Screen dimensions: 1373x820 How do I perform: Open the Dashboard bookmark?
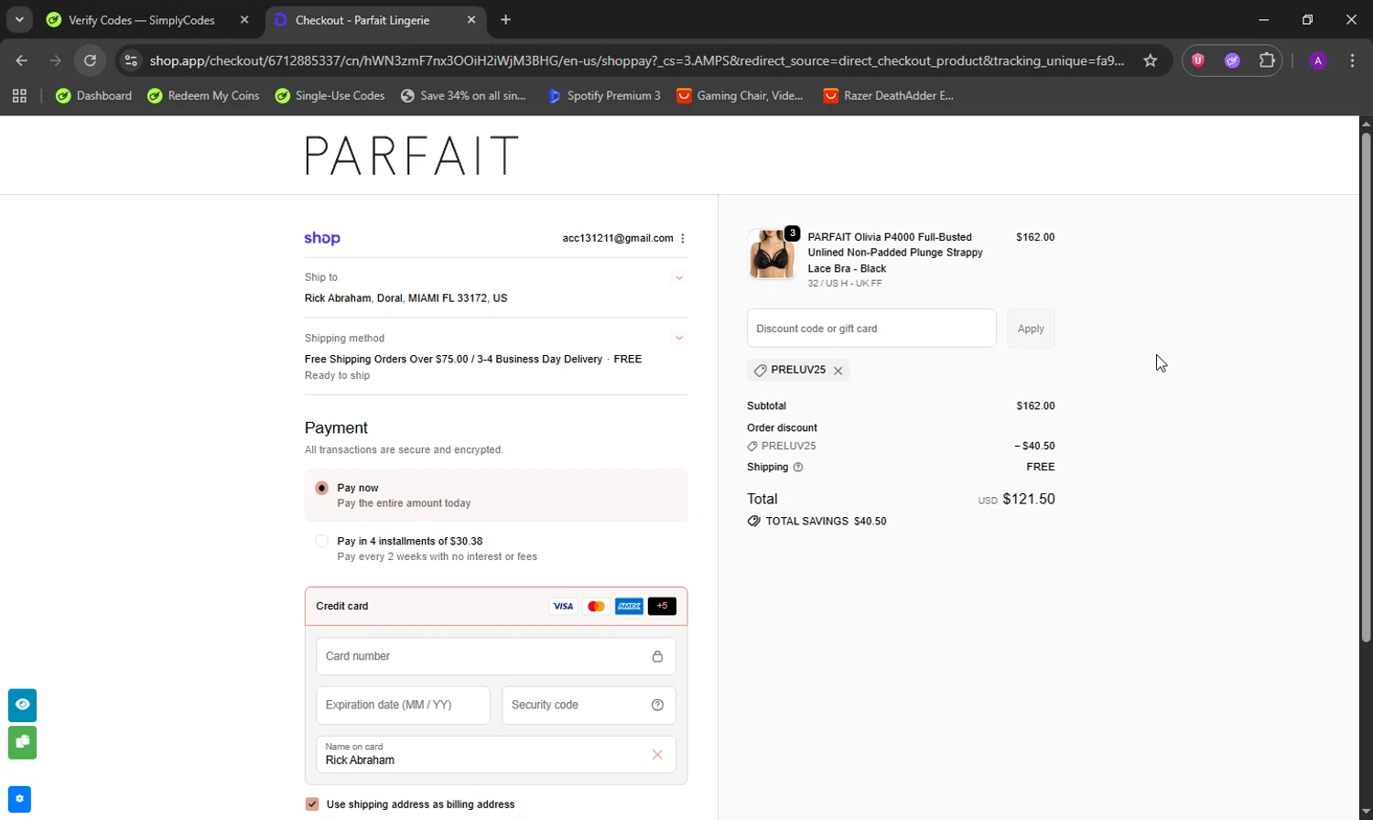click(x=94, y=95)
